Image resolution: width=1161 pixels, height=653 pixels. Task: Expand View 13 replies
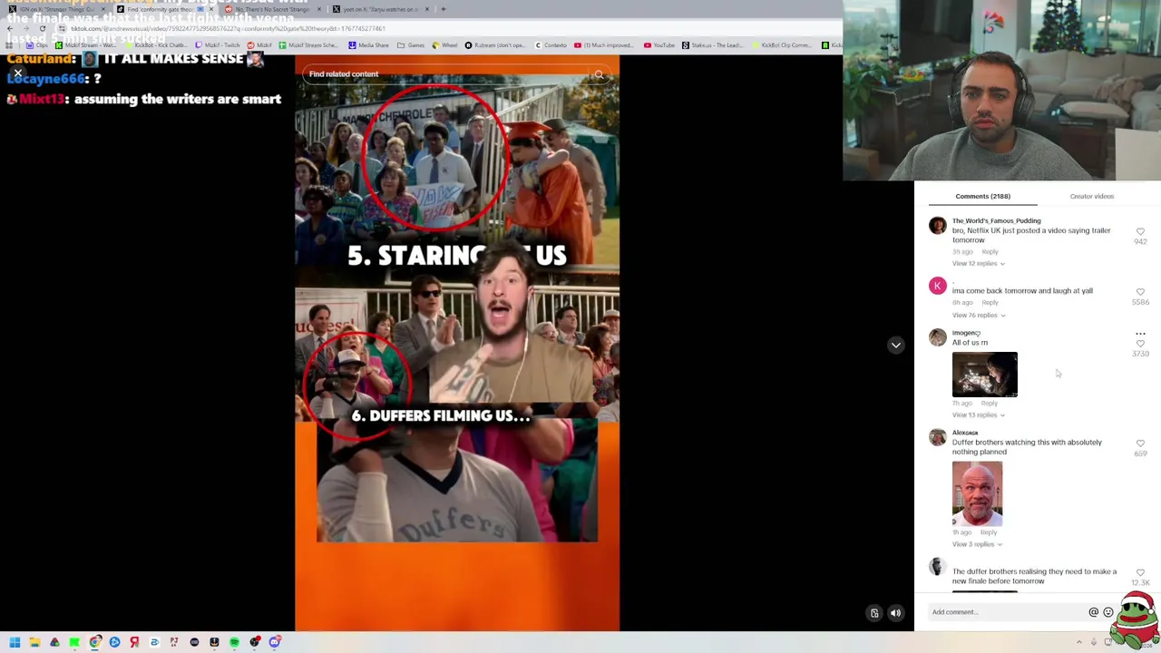pyautogui.click(x=978, y=414)
